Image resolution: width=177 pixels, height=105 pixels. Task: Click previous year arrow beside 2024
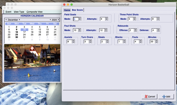[50, 20]
